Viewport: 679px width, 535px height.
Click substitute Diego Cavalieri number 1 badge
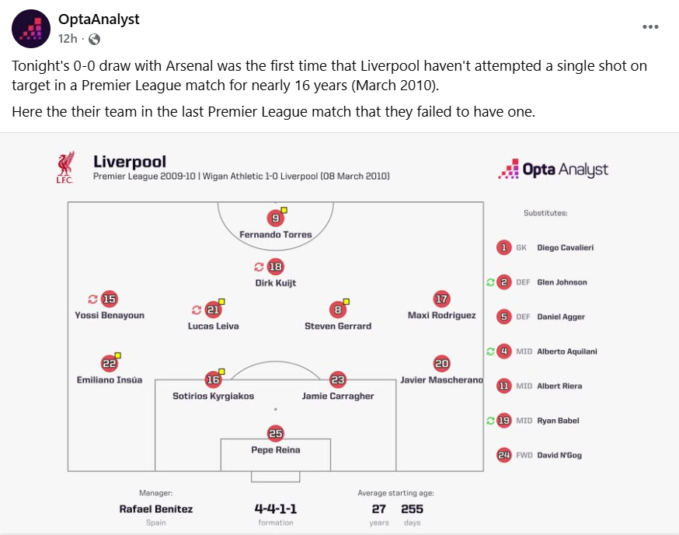504,247
